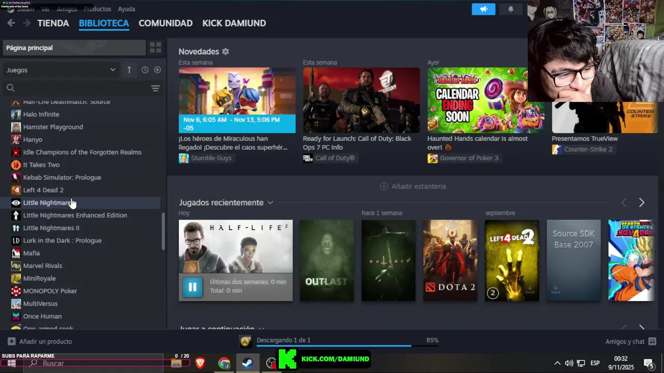Click the Halo Infinite game icon
Screen dimensions: 664x373
point(16,114)
